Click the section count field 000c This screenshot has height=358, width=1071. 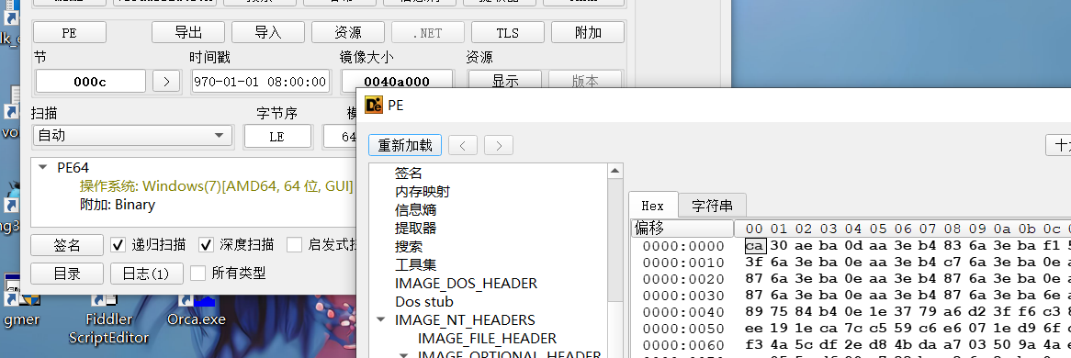[91, 82]
